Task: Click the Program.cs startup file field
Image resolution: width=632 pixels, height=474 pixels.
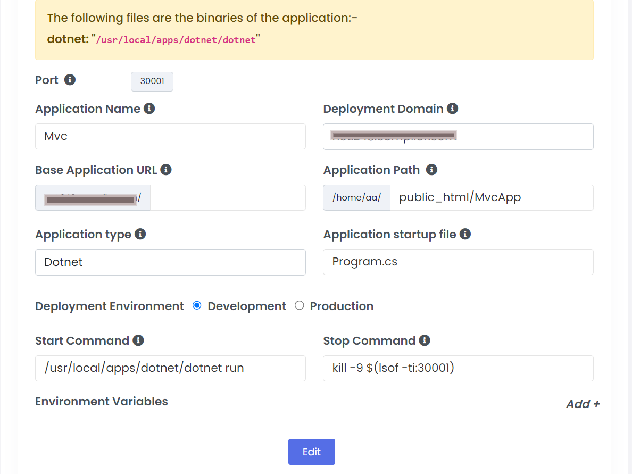Action: [x=458, y=262]
